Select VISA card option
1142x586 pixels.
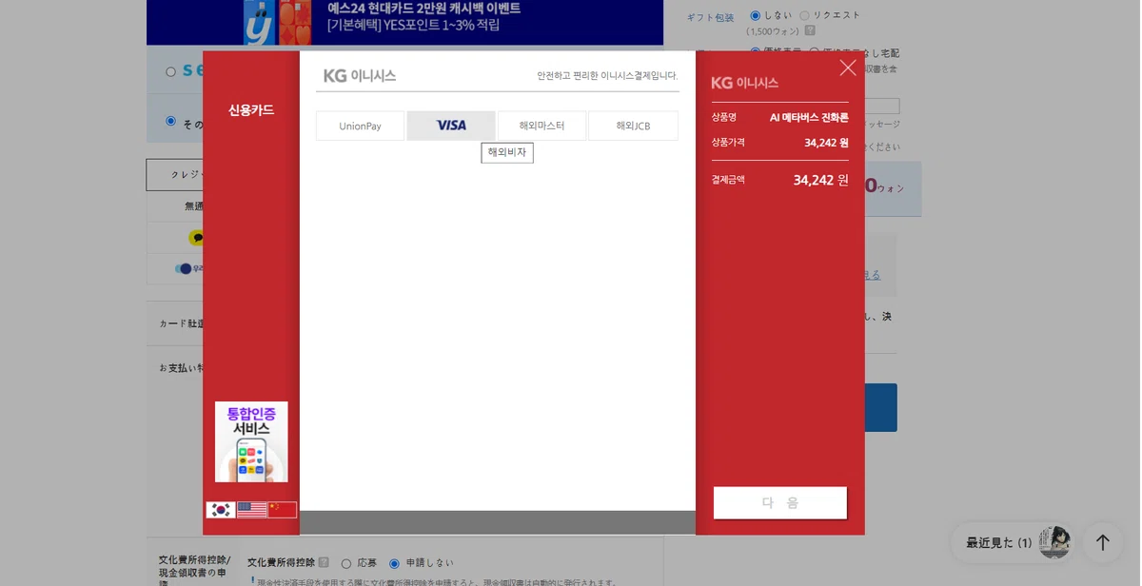[x=451, y=126]
